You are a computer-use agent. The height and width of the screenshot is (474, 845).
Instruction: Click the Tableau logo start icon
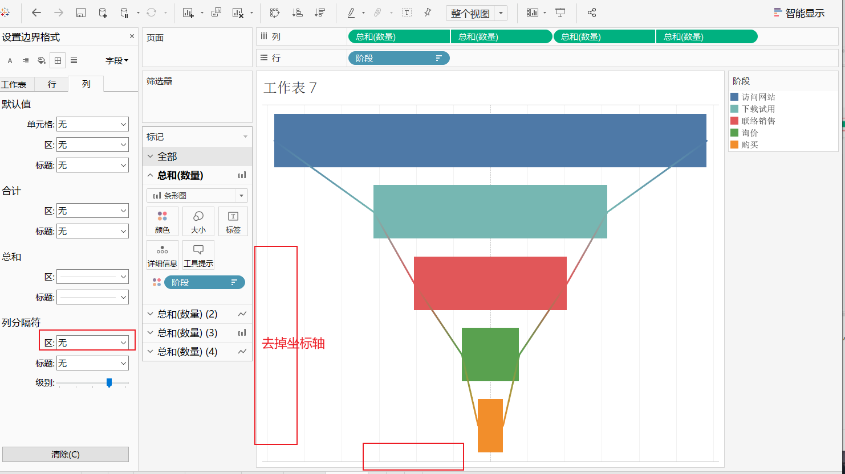[x=5, y=12]
